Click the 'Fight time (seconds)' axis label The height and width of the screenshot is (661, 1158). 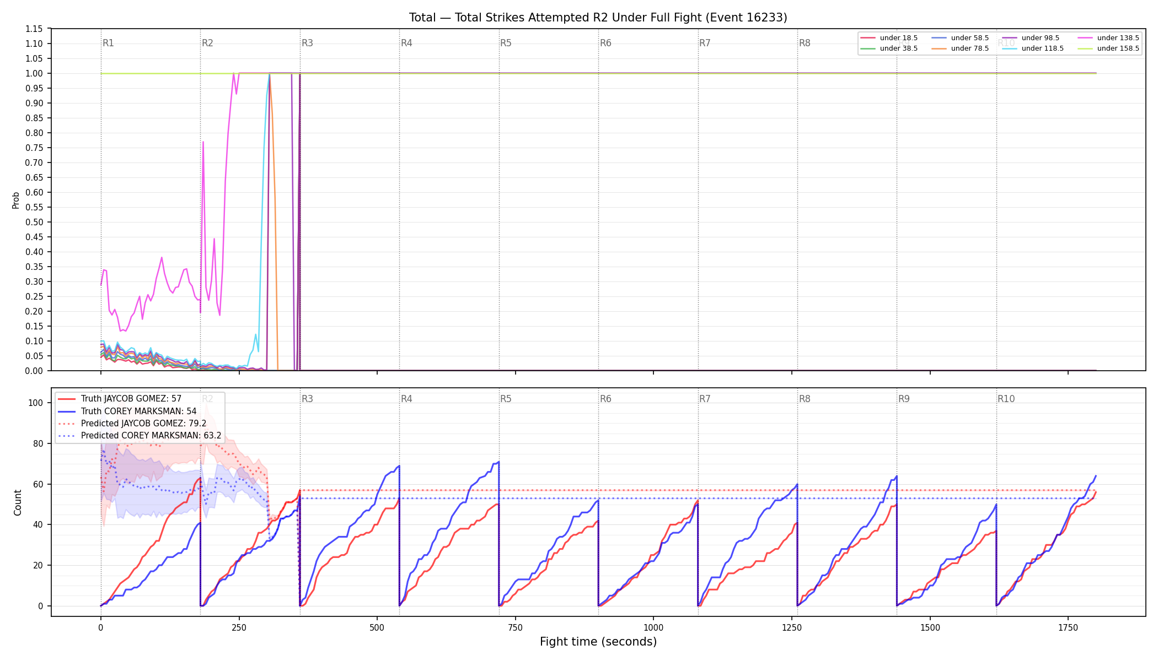pyautogui.click(x=598, y=642)
